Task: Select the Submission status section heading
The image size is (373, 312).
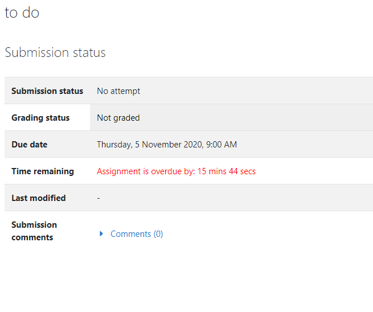Action: [55, 52]
